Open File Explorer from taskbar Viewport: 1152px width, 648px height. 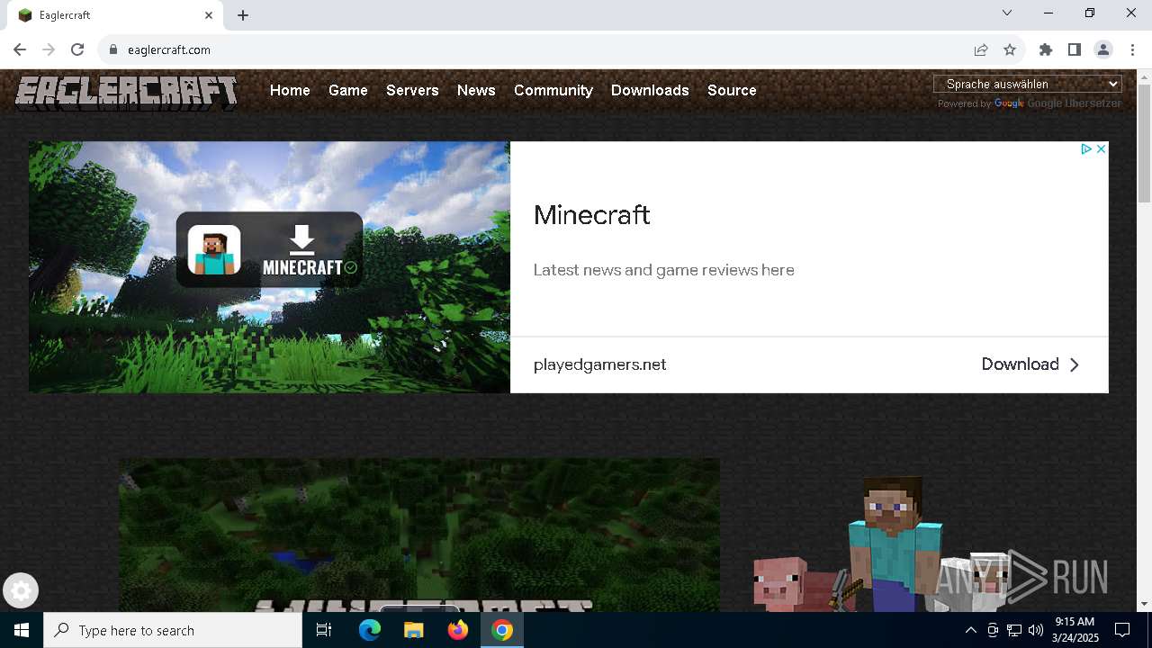click(x=413, y=630)
